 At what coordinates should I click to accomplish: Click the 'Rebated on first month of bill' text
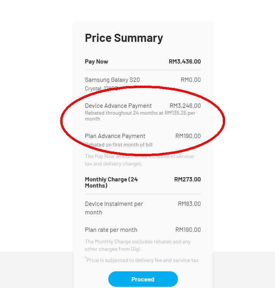click(x=119, y=145)
